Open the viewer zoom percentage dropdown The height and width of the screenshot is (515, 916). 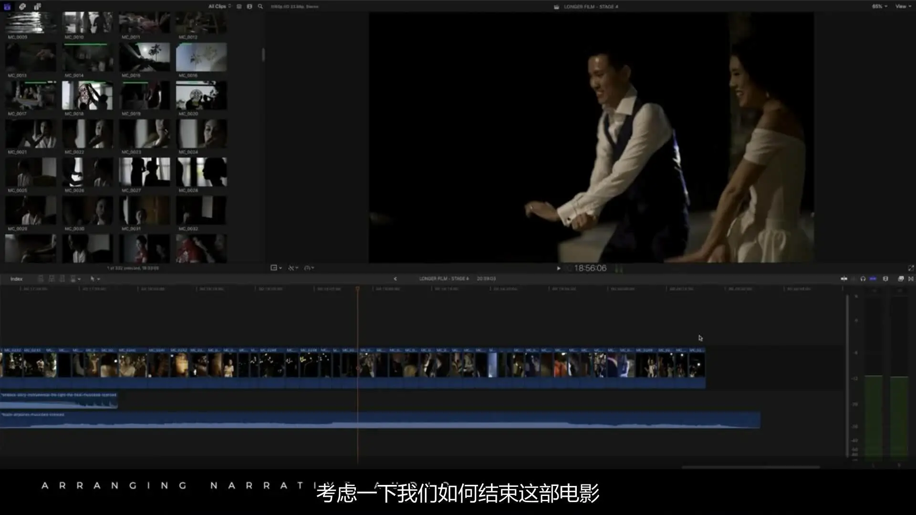(x=880, y=6)
